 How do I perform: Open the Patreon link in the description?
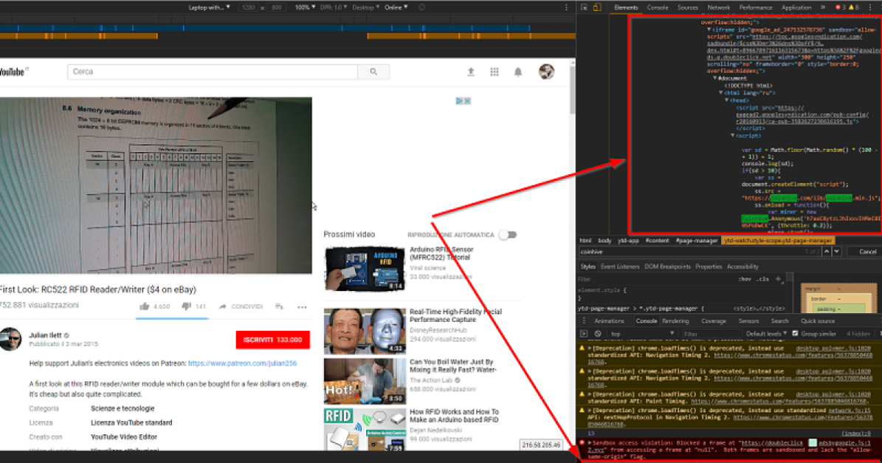(x=242, y=363)
